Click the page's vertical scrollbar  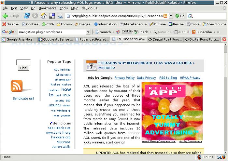click(225, 98)
